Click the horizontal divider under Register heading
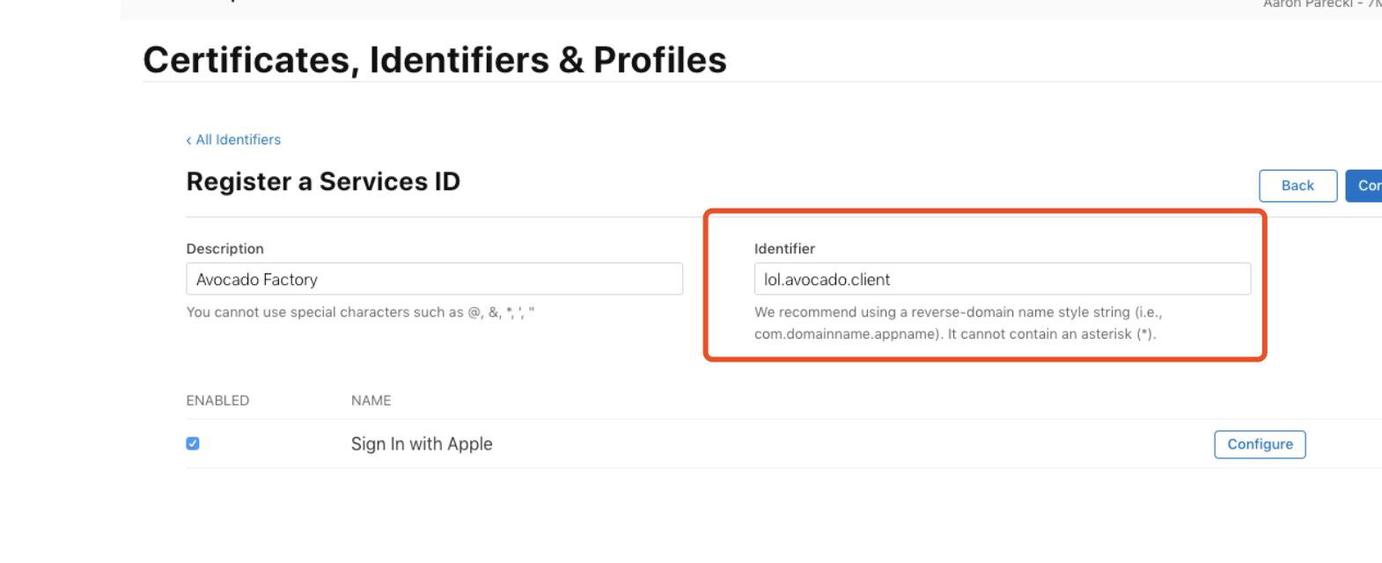Viewport: 1382px width, 563px height. pyautogui.click(x=440, y=216)
